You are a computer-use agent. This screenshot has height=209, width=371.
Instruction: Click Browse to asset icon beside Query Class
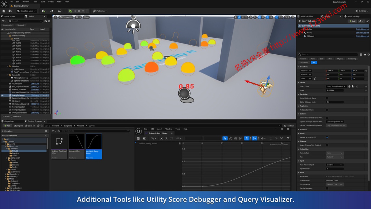353,86
